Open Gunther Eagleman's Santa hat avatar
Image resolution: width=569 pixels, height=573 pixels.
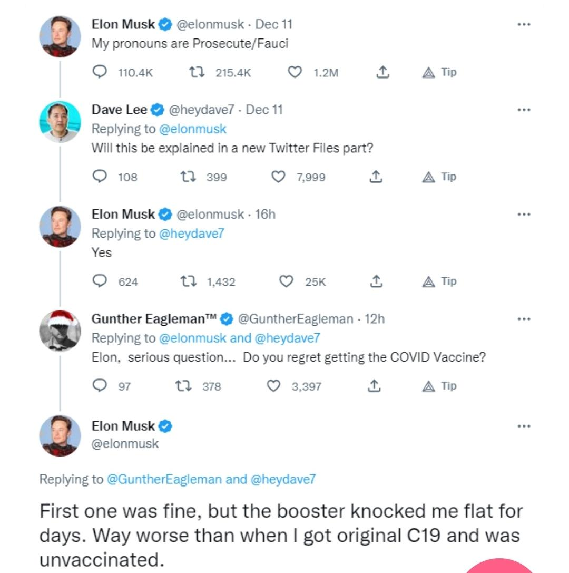click(x=60, y=330)
